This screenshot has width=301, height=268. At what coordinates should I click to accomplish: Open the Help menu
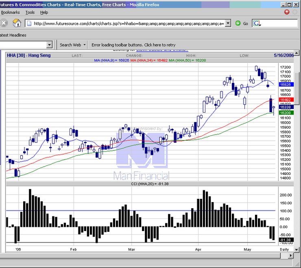tap(44, 12)
